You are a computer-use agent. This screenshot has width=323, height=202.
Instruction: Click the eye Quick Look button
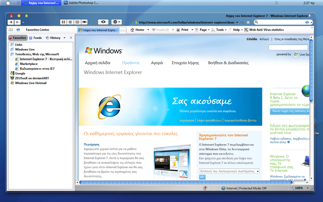coord(103,22)
